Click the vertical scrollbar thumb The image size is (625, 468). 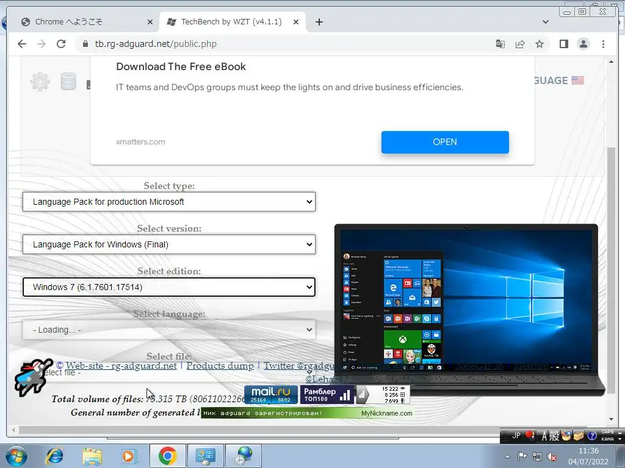[611, 271]
